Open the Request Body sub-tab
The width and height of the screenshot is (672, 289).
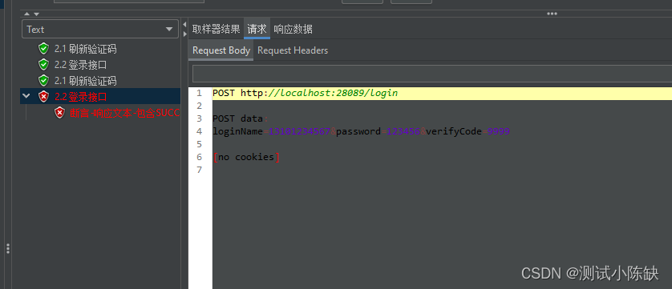pos(221,50)
